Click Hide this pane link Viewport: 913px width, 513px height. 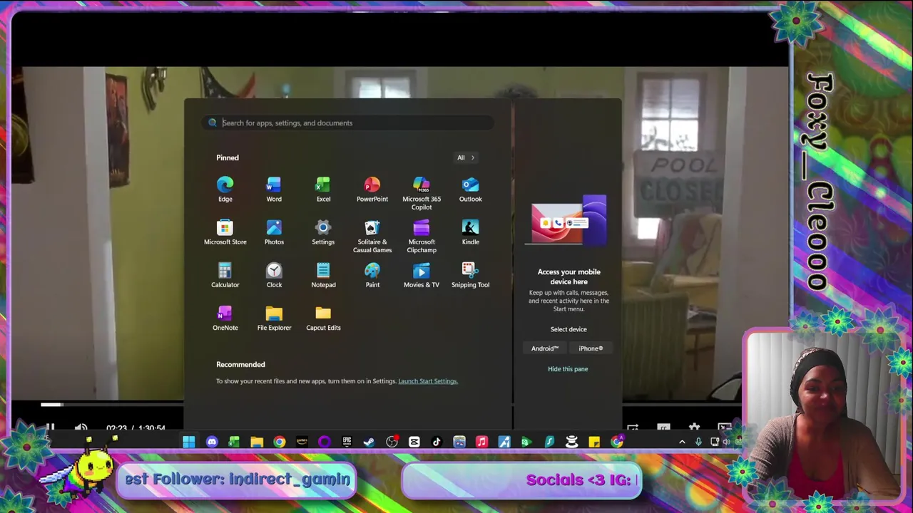tap(568, 369)
